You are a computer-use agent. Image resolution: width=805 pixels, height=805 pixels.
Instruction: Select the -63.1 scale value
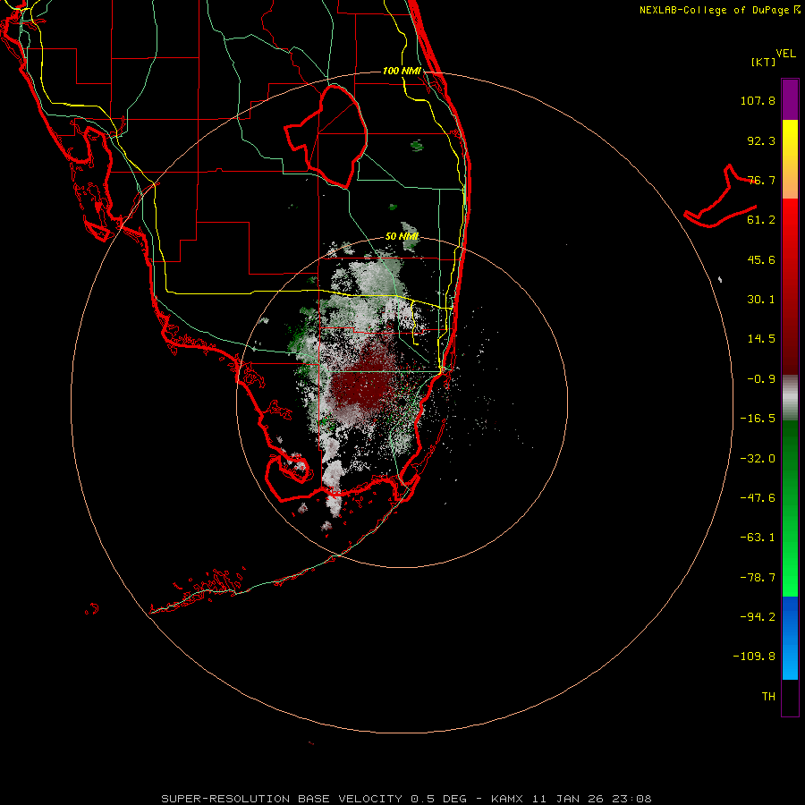pyautogui.click(x=758, y=538)
